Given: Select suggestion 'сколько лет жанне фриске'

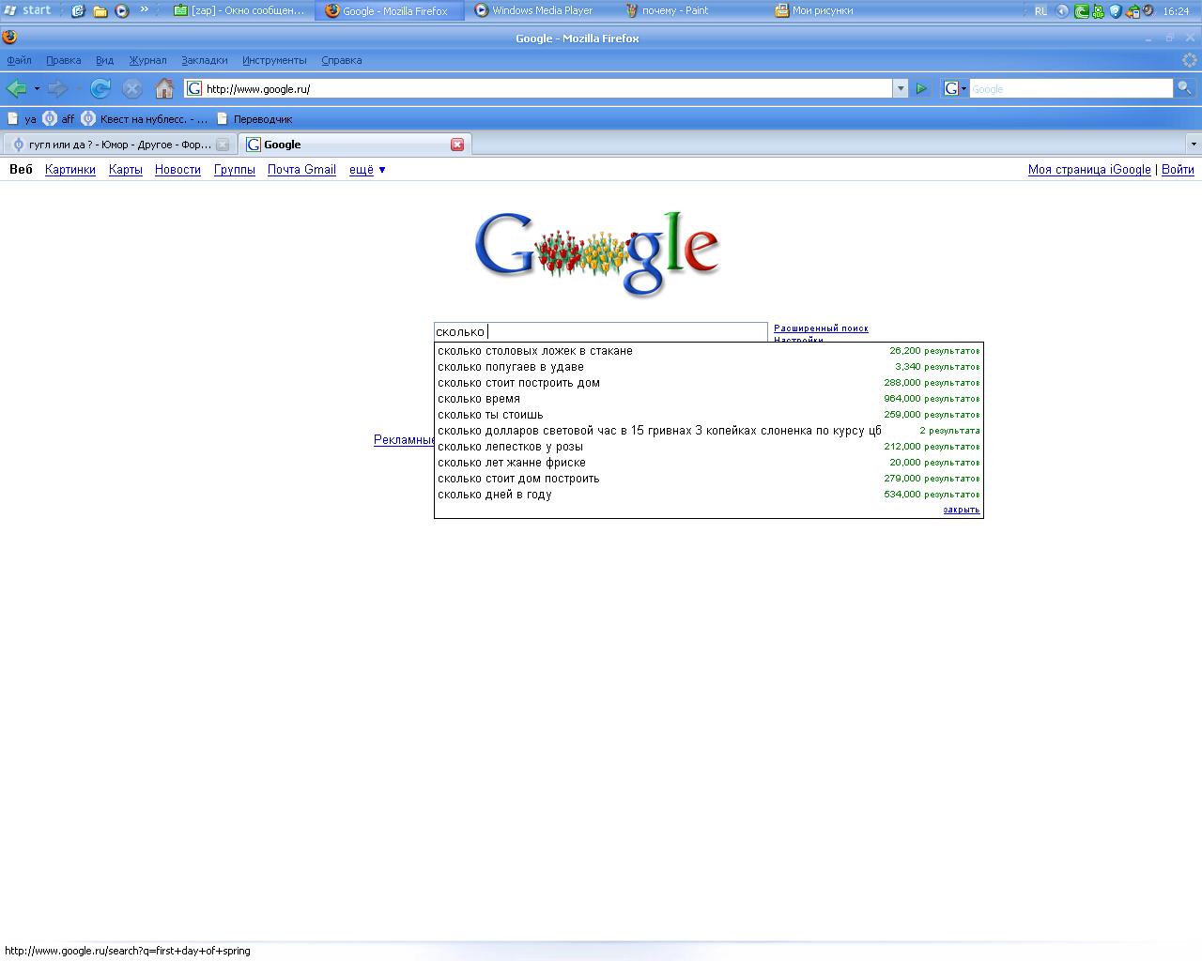Looking at the screenshot, I should [709, 463].
